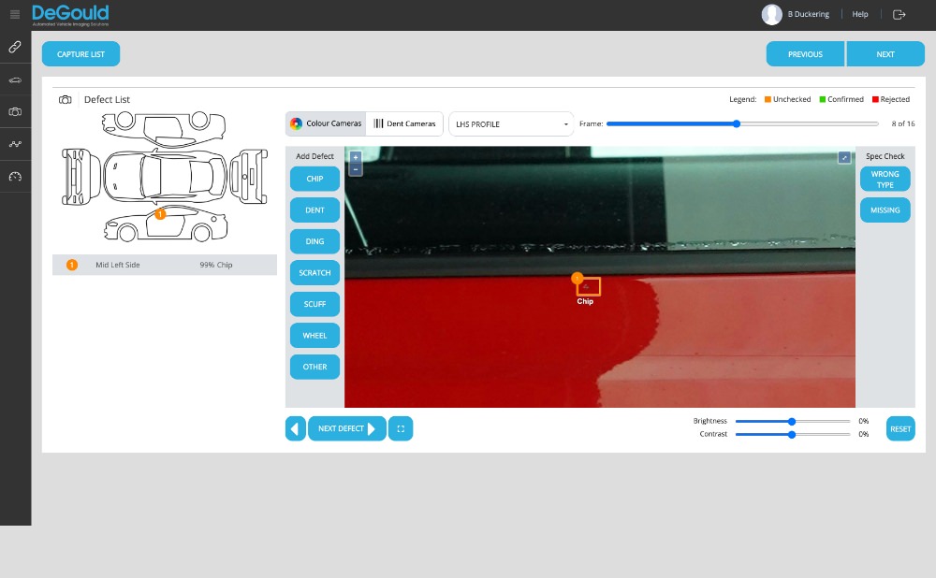Click Help in the top bar
The image size is (936, 578).
point(860,14)
